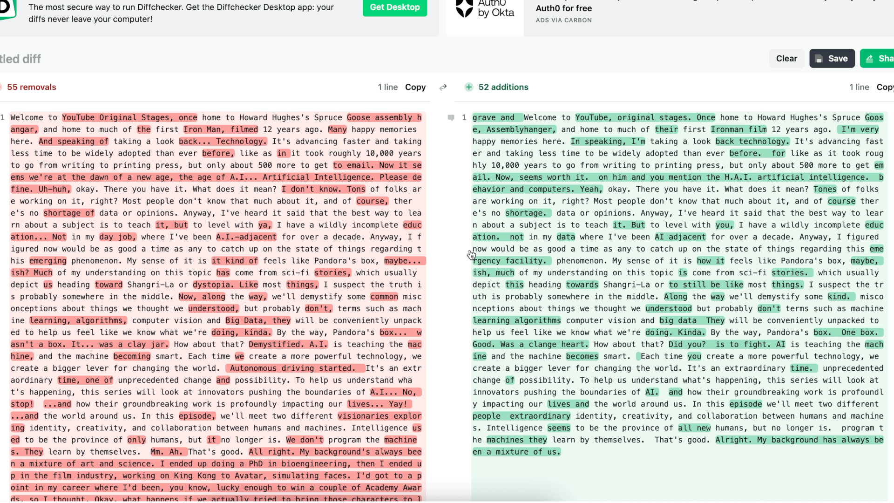
Task: Click the right pane '1 line' count
Action: pyautogui.click(x=859, y=87)
